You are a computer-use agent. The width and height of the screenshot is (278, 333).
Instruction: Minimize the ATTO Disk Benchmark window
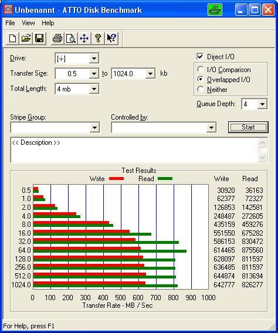point(241,10)
